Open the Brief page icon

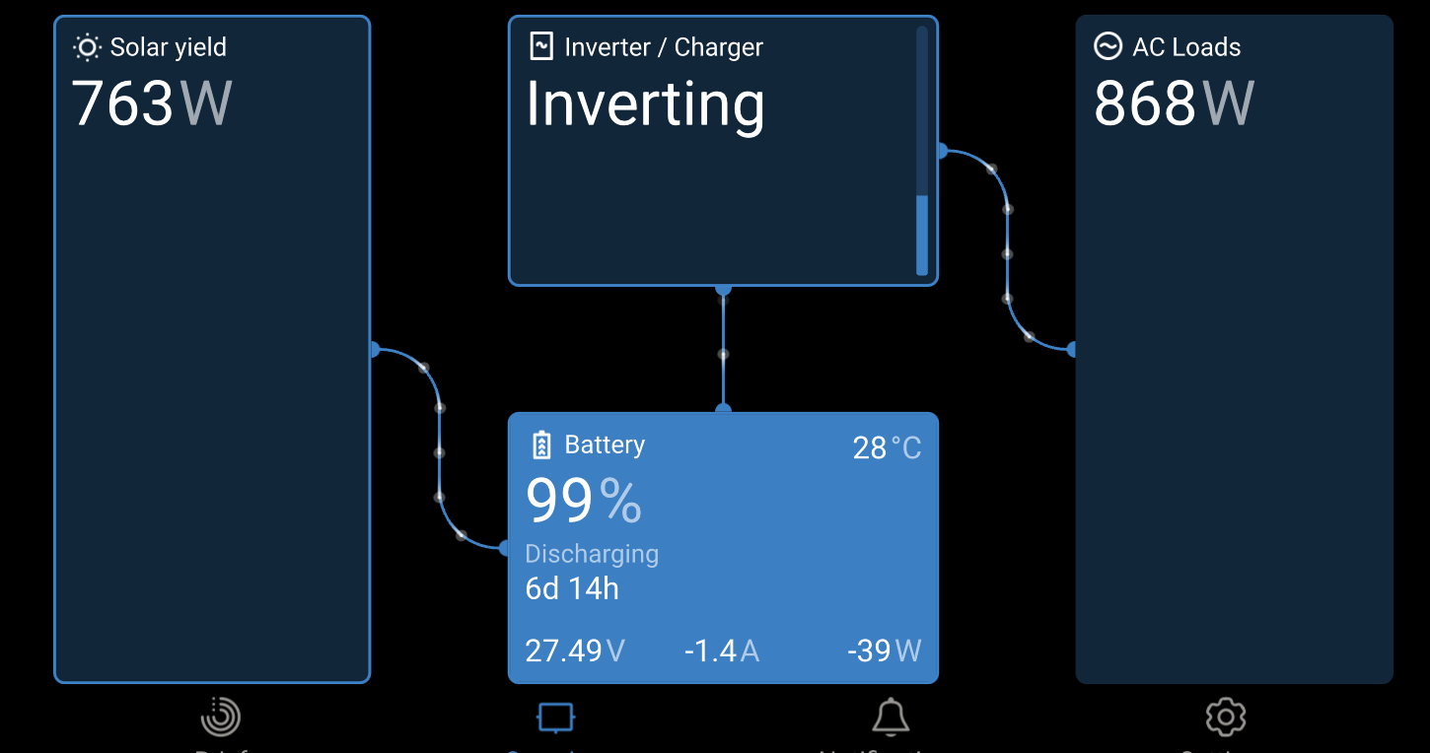[220, 718]
